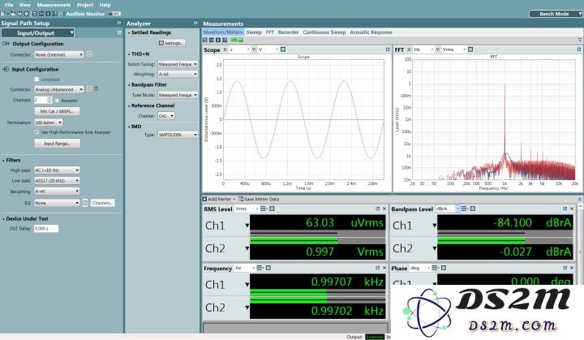Toggle the Loopback checkbox
Viewport: 584px width, 340px height.
coord(36,80)
